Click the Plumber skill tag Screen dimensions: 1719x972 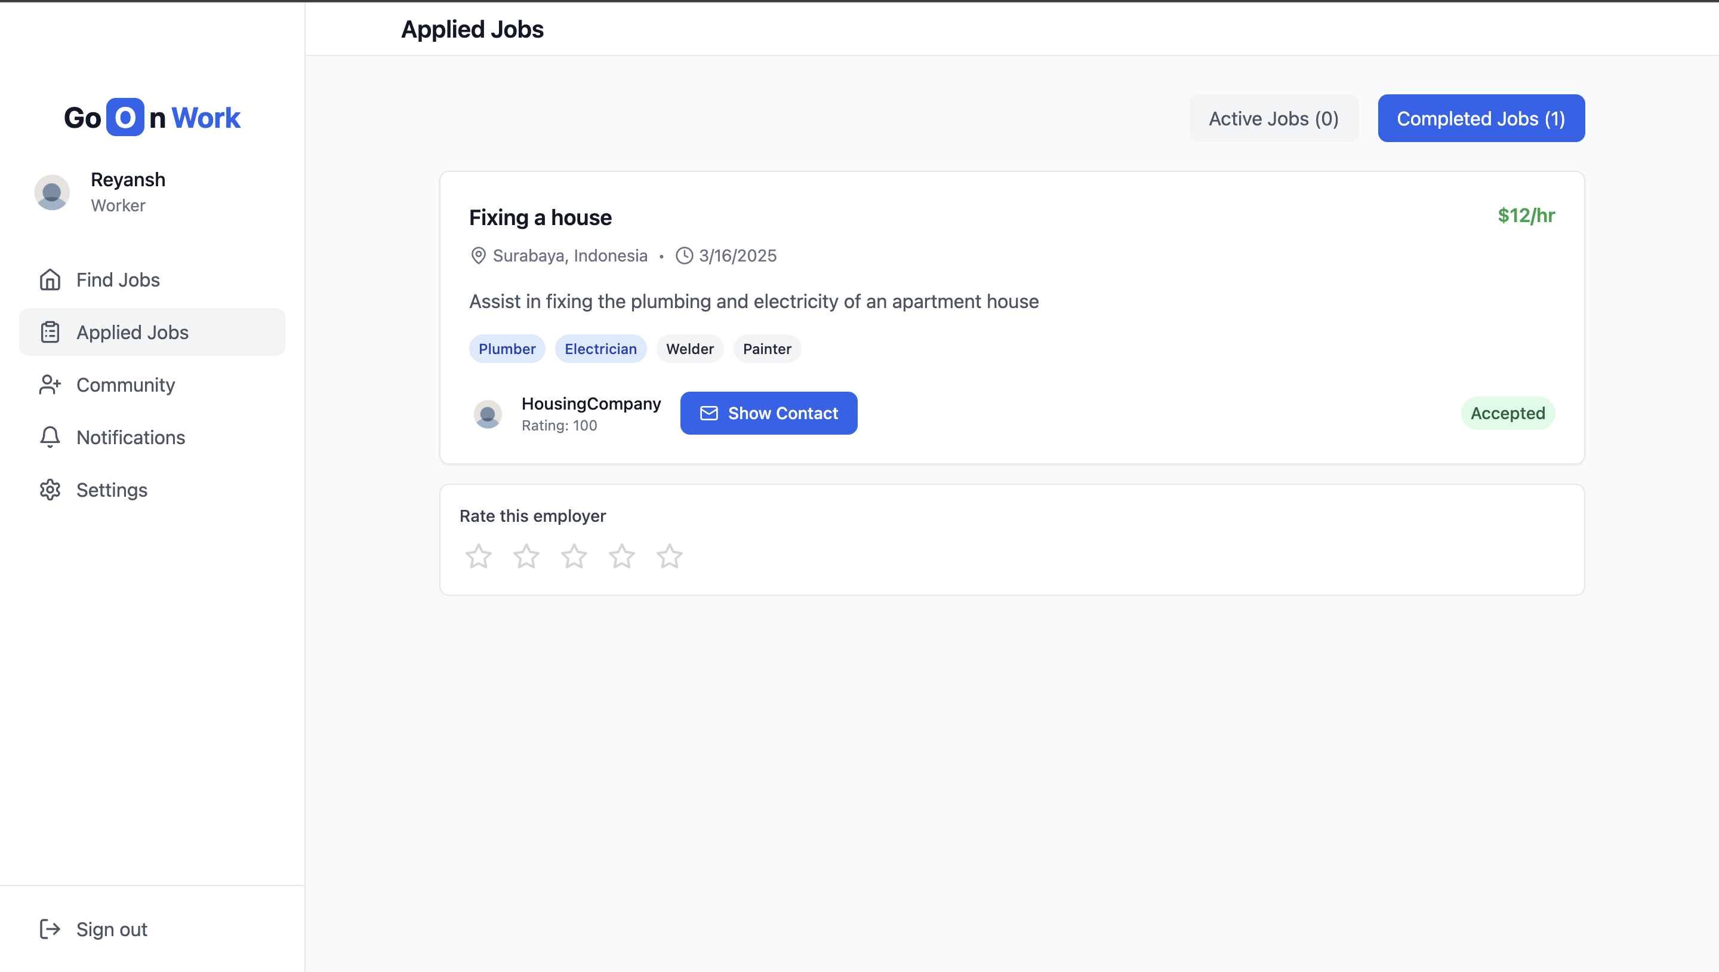coord(507,349)
